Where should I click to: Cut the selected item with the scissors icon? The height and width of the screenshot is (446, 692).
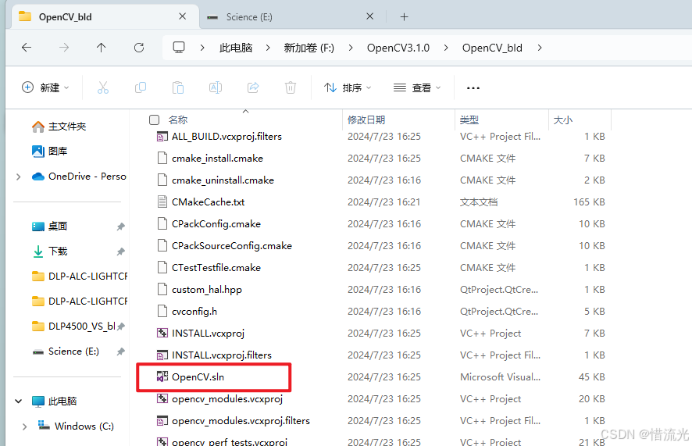[x=103, y=87]
